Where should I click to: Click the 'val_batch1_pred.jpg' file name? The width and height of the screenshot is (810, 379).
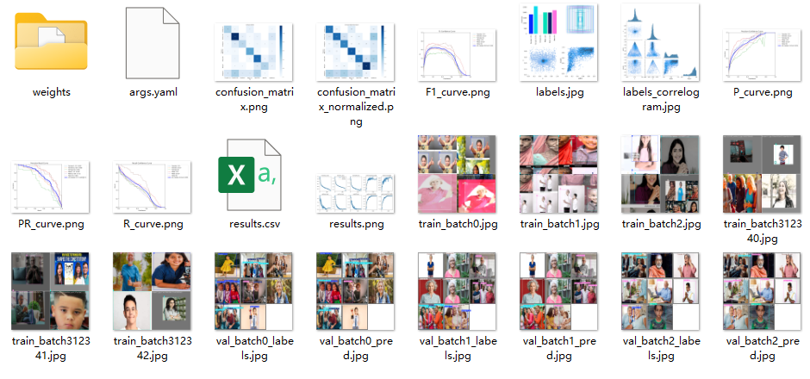[x=558, y=349]
